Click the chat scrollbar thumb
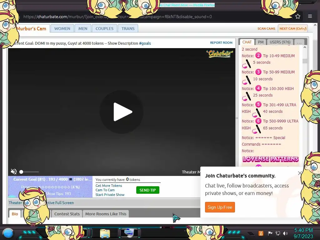 click(x=305, y=61)
